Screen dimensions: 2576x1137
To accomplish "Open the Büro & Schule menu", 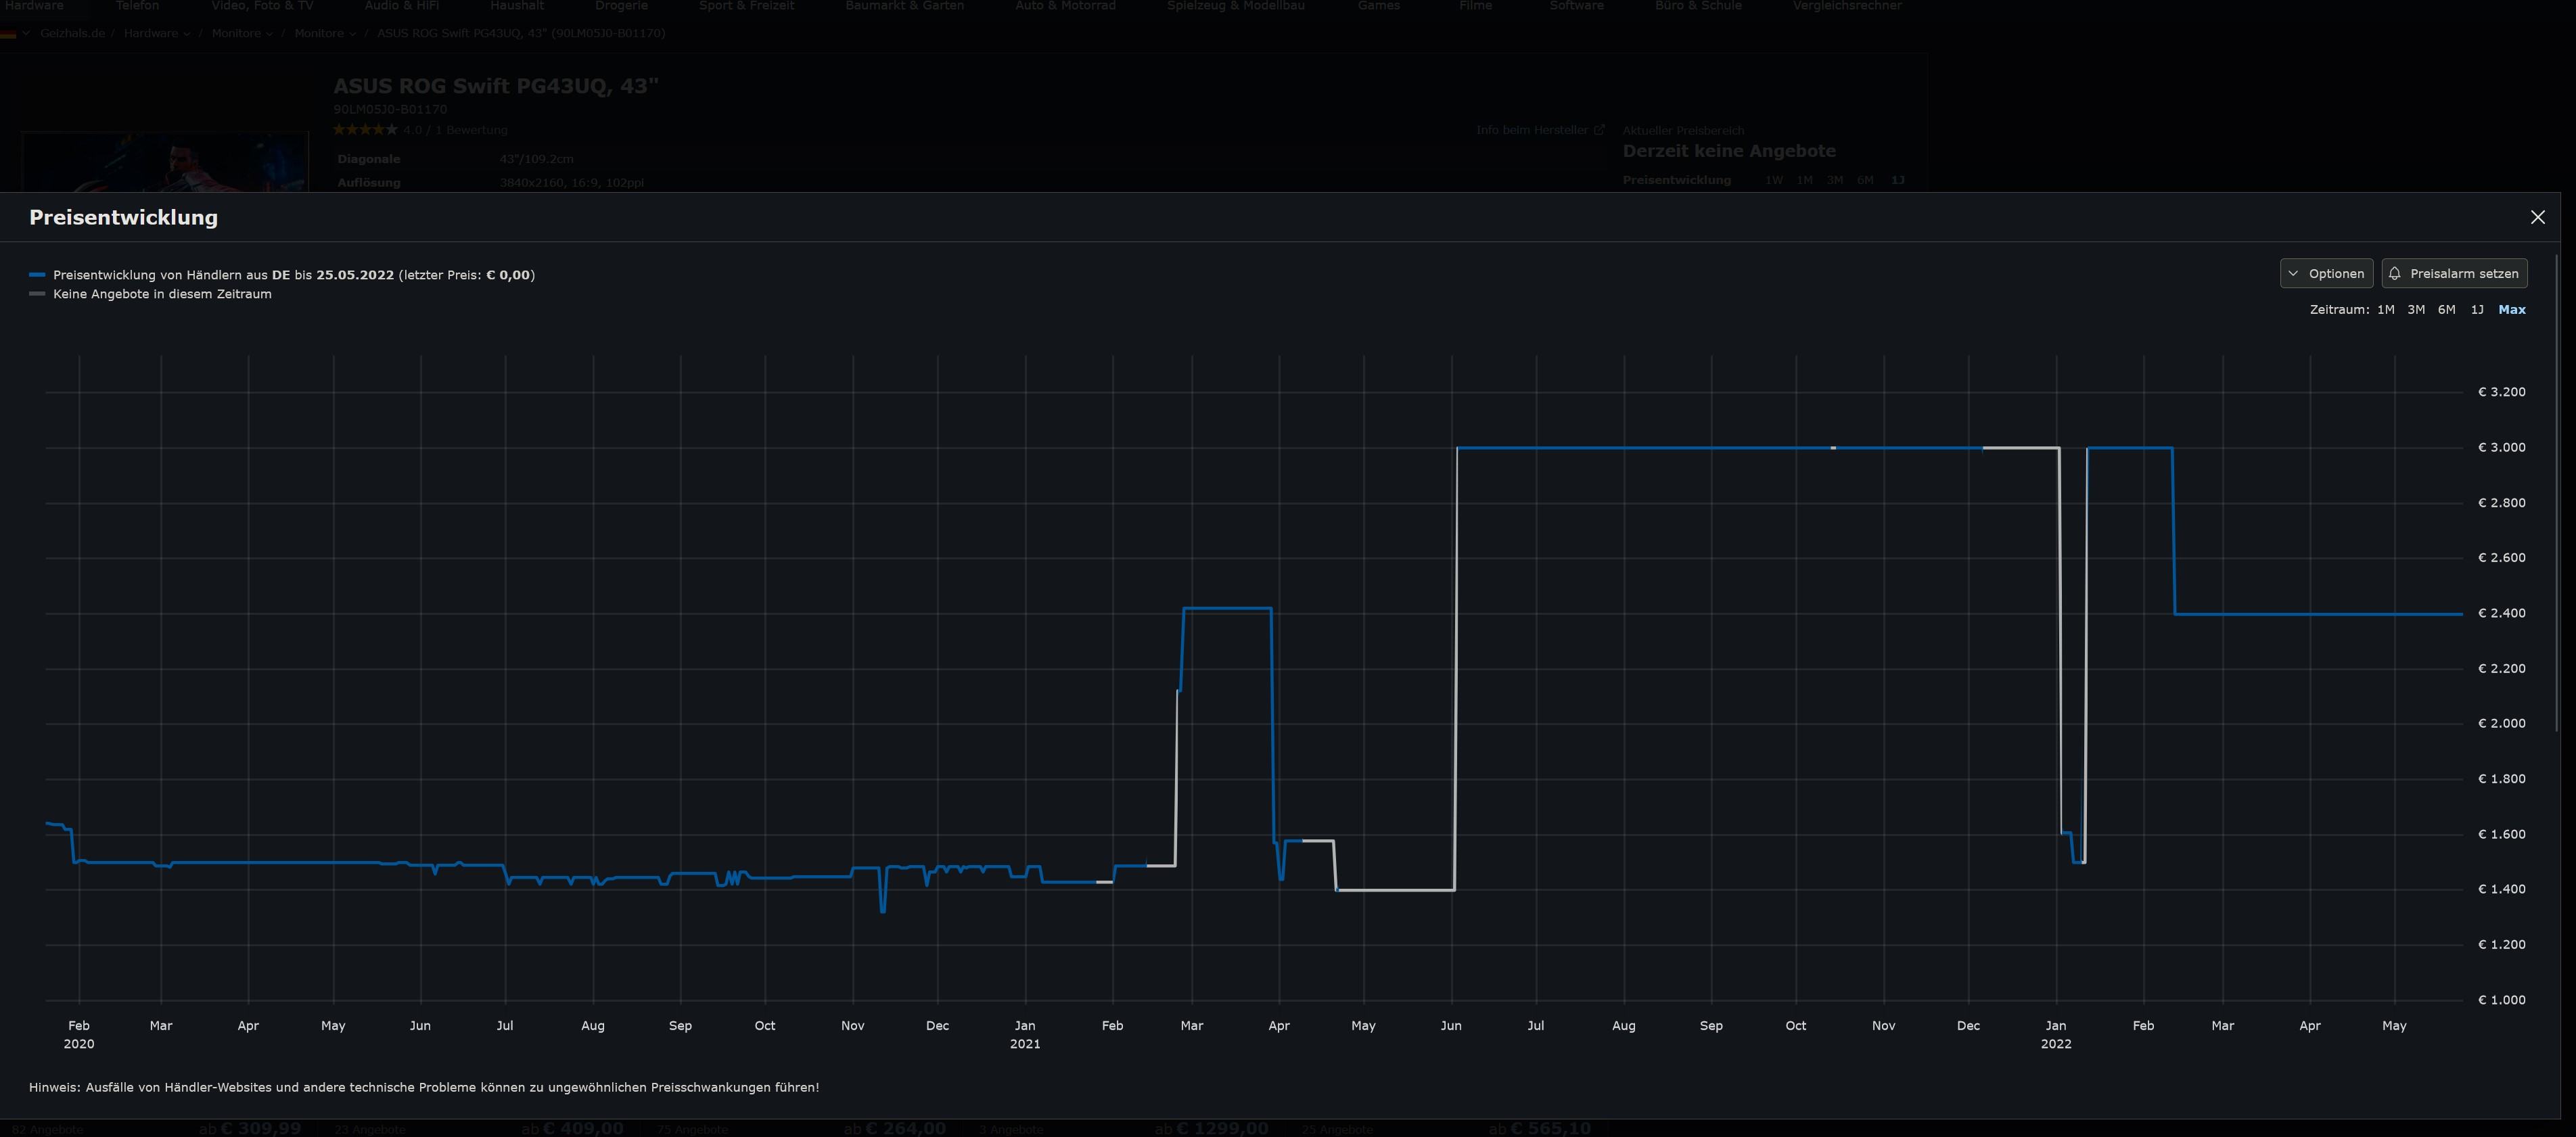I will (1698, 6).
